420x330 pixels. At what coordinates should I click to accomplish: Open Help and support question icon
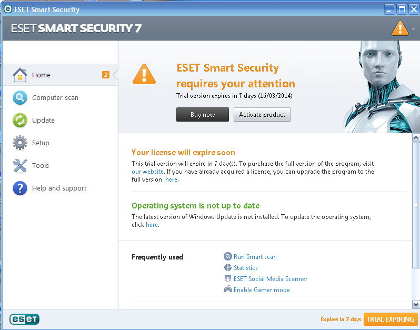20,188
